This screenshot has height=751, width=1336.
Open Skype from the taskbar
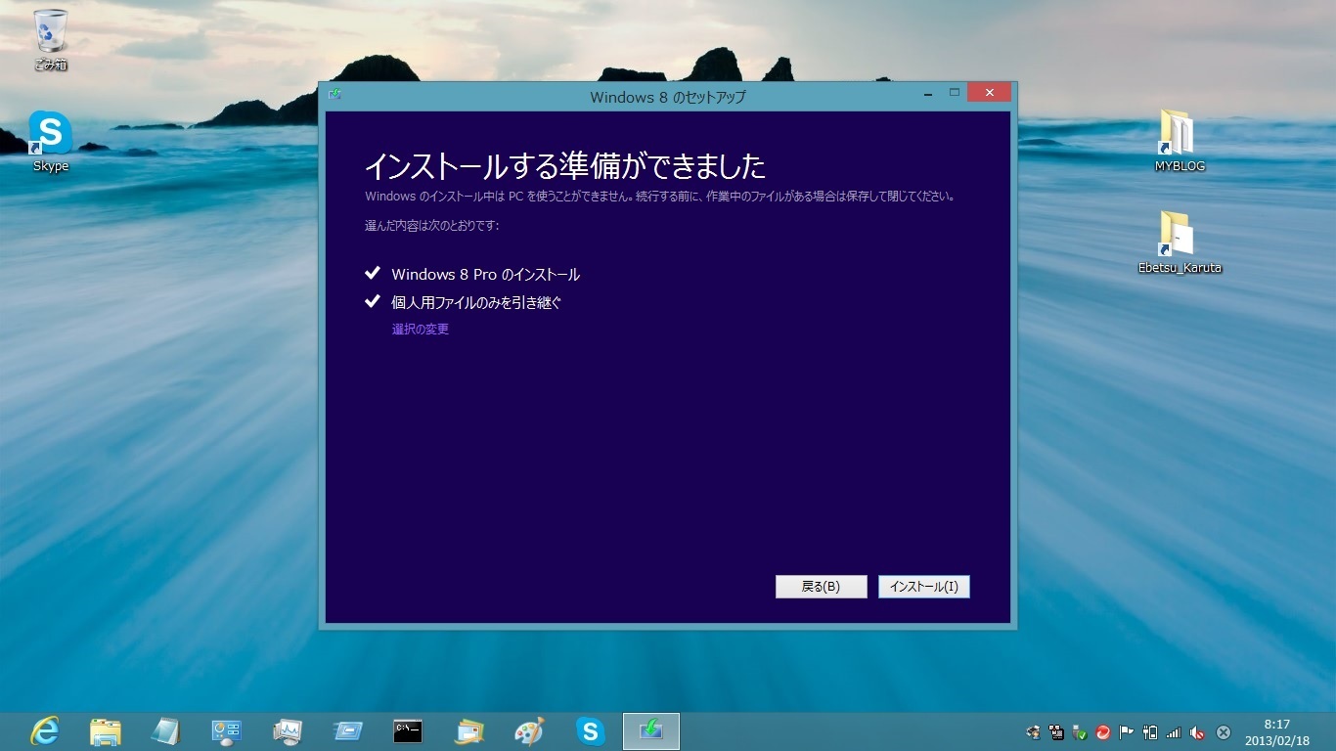[x=590, y=730]
